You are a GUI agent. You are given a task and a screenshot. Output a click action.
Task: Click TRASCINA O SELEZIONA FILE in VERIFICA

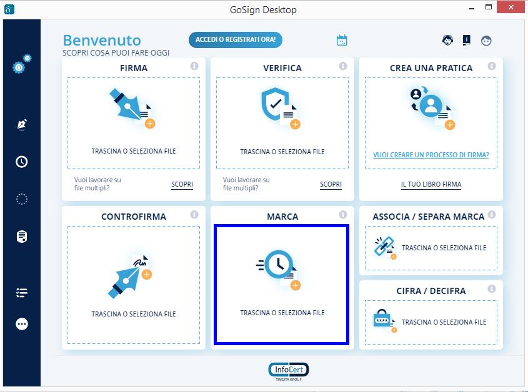pos(282,152)
